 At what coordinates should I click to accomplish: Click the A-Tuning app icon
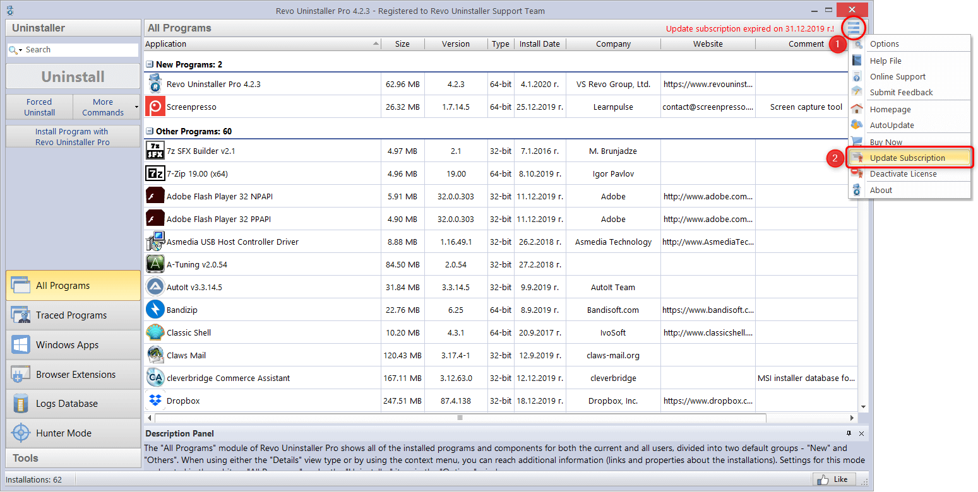tap(155, 264)
